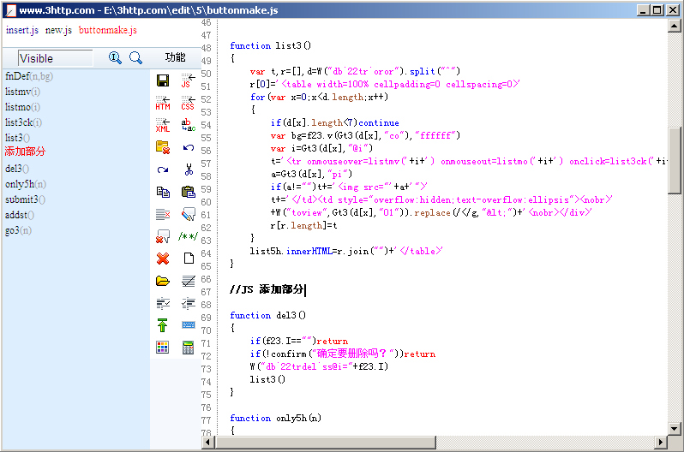Click the insert CSS icon

click(x=188, y=103)
